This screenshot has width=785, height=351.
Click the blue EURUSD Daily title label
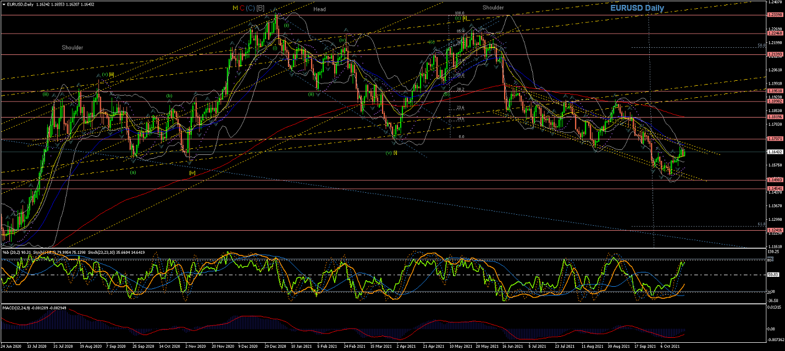pyautogui.click(x=637, y=8)
